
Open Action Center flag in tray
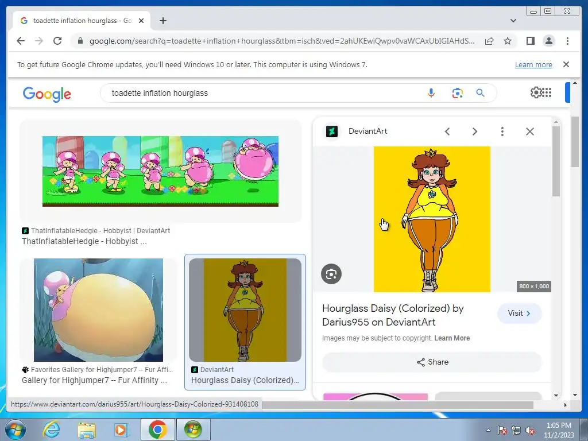point(502,430)
